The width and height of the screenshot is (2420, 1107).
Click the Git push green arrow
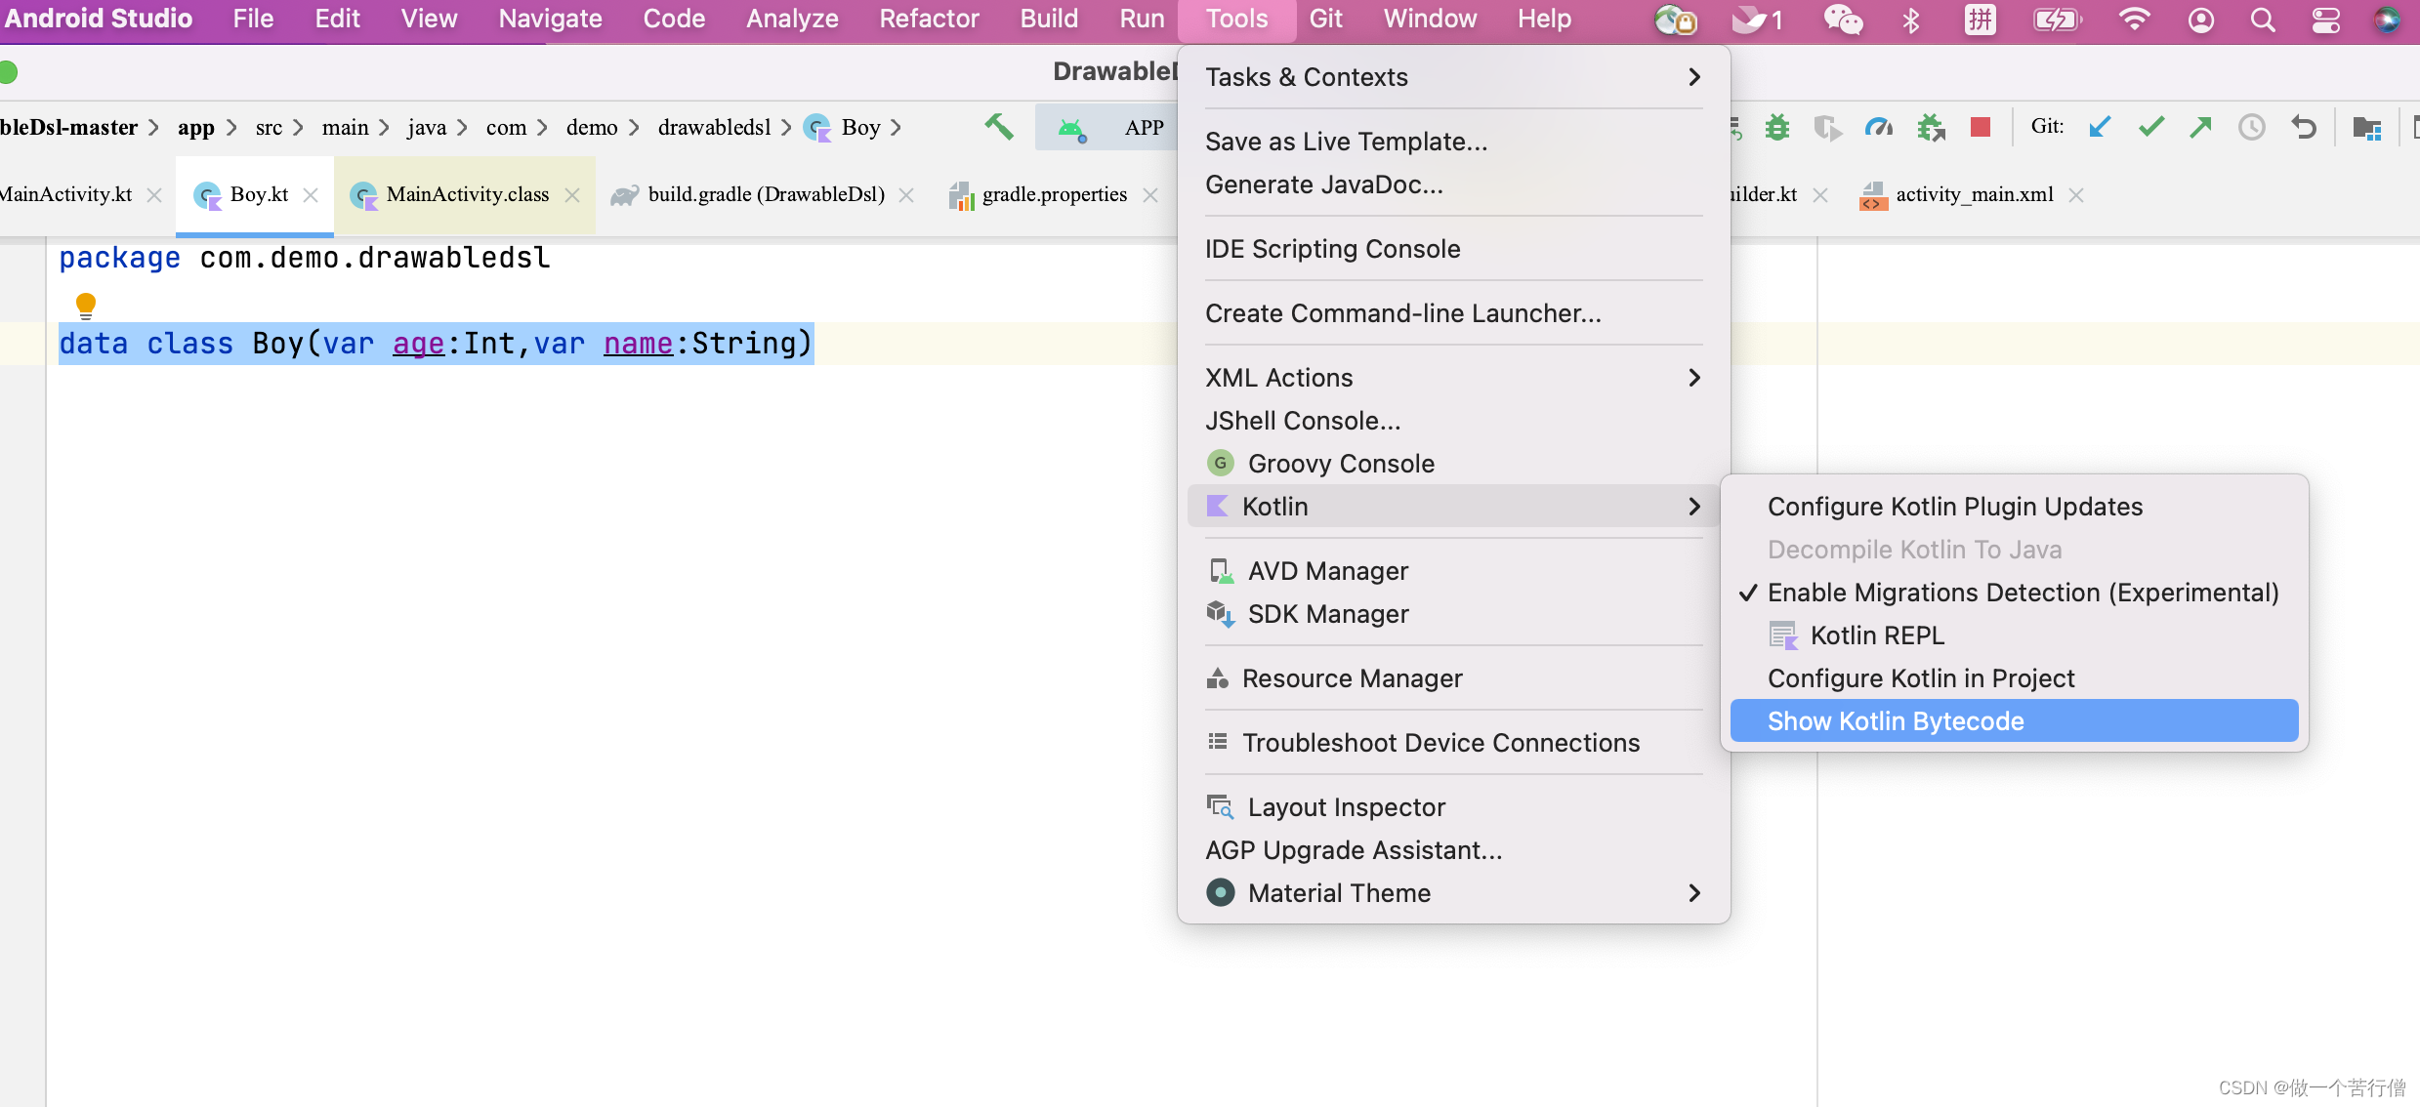[2200, 127]
